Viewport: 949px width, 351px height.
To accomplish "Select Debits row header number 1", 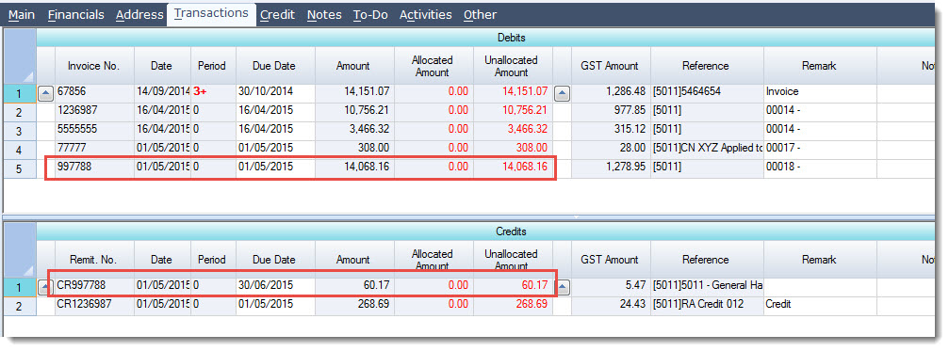I will [x=20, y=93].
